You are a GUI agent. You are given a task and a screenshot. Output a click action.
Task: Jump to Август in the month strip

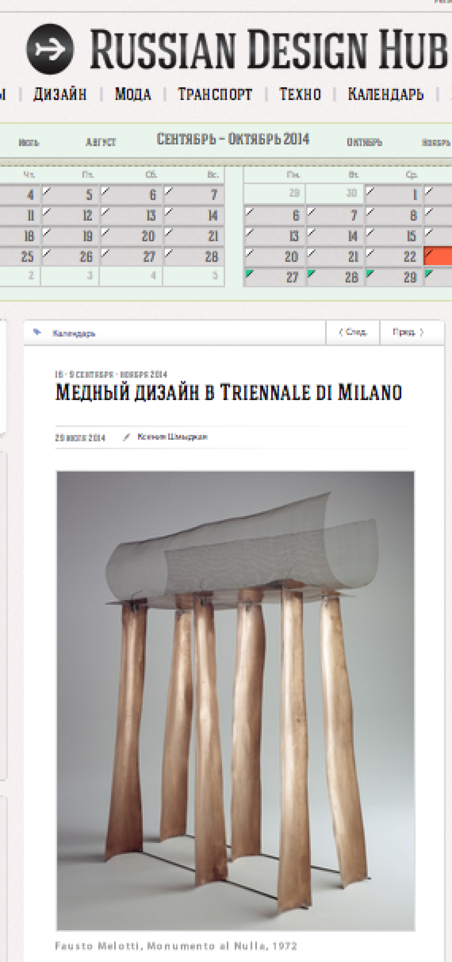pyautogui.click(x=101, y=142)
